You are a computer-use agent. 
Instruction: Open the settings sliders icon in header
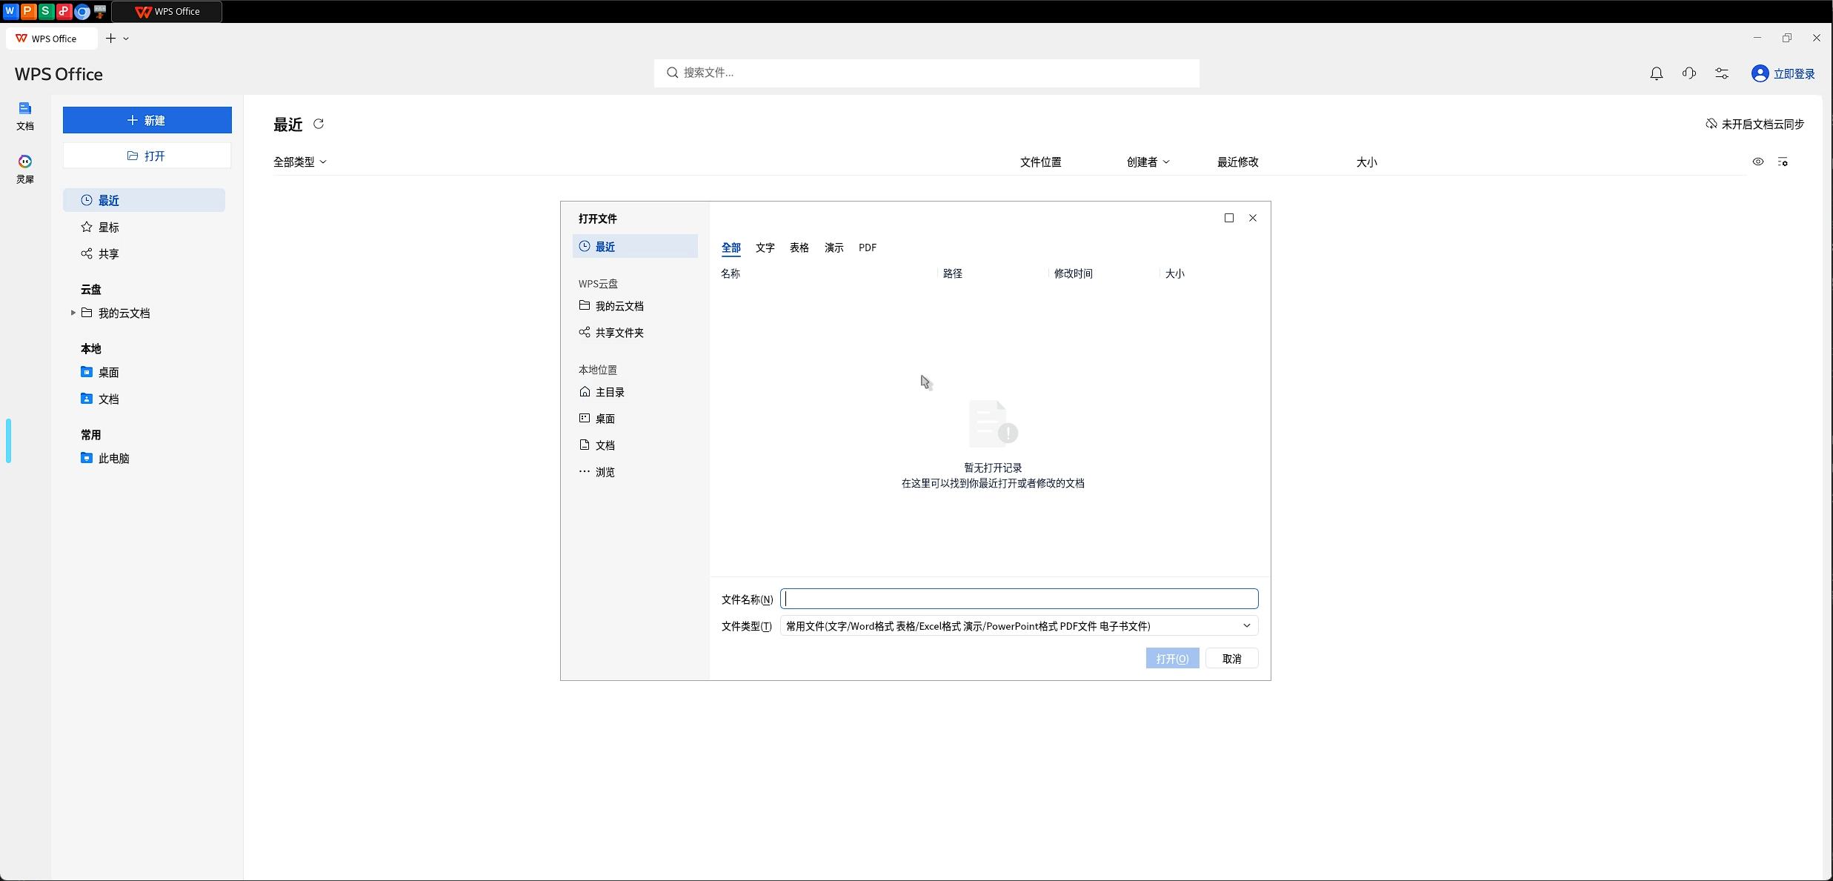pyautogui.click(x=1721, y=73)
